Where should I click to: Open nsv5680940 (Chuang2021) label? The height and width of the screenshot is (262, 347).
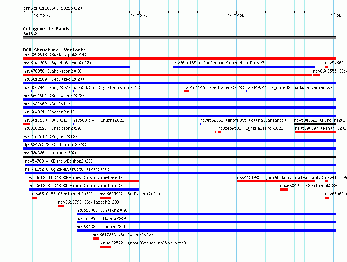[x=99, y=120]
